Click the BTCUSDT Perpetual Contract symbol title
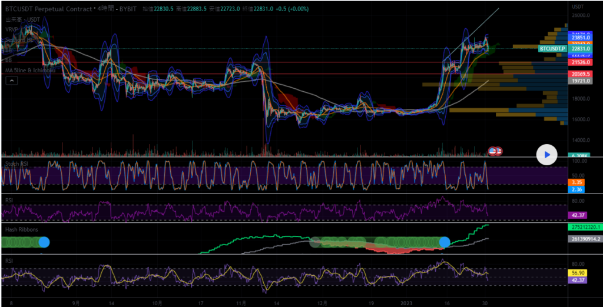 pos(48,9)
